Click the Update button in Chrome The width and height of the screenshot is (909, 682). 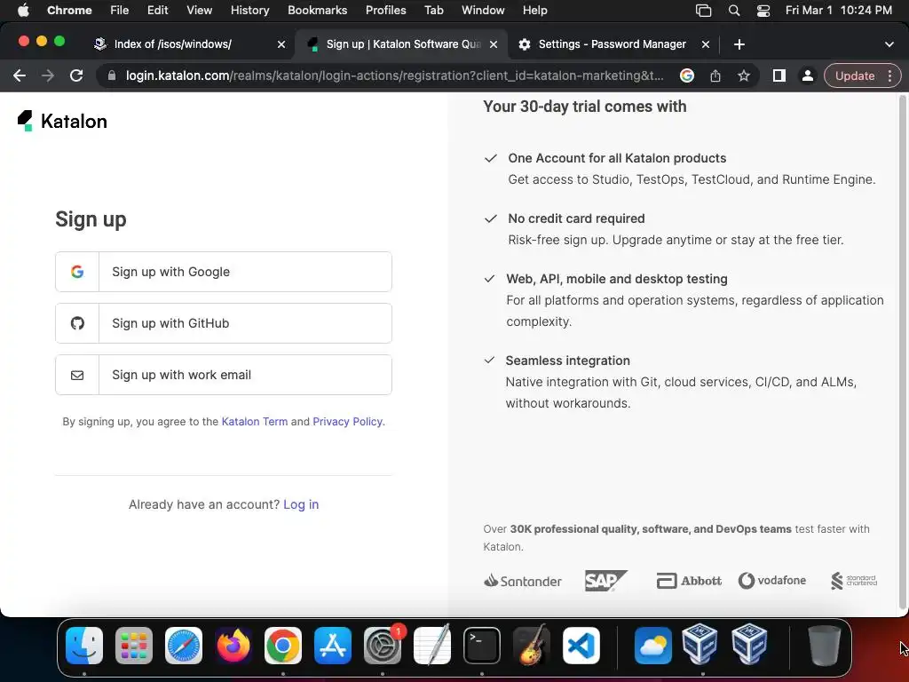click(x=855, y=76)
